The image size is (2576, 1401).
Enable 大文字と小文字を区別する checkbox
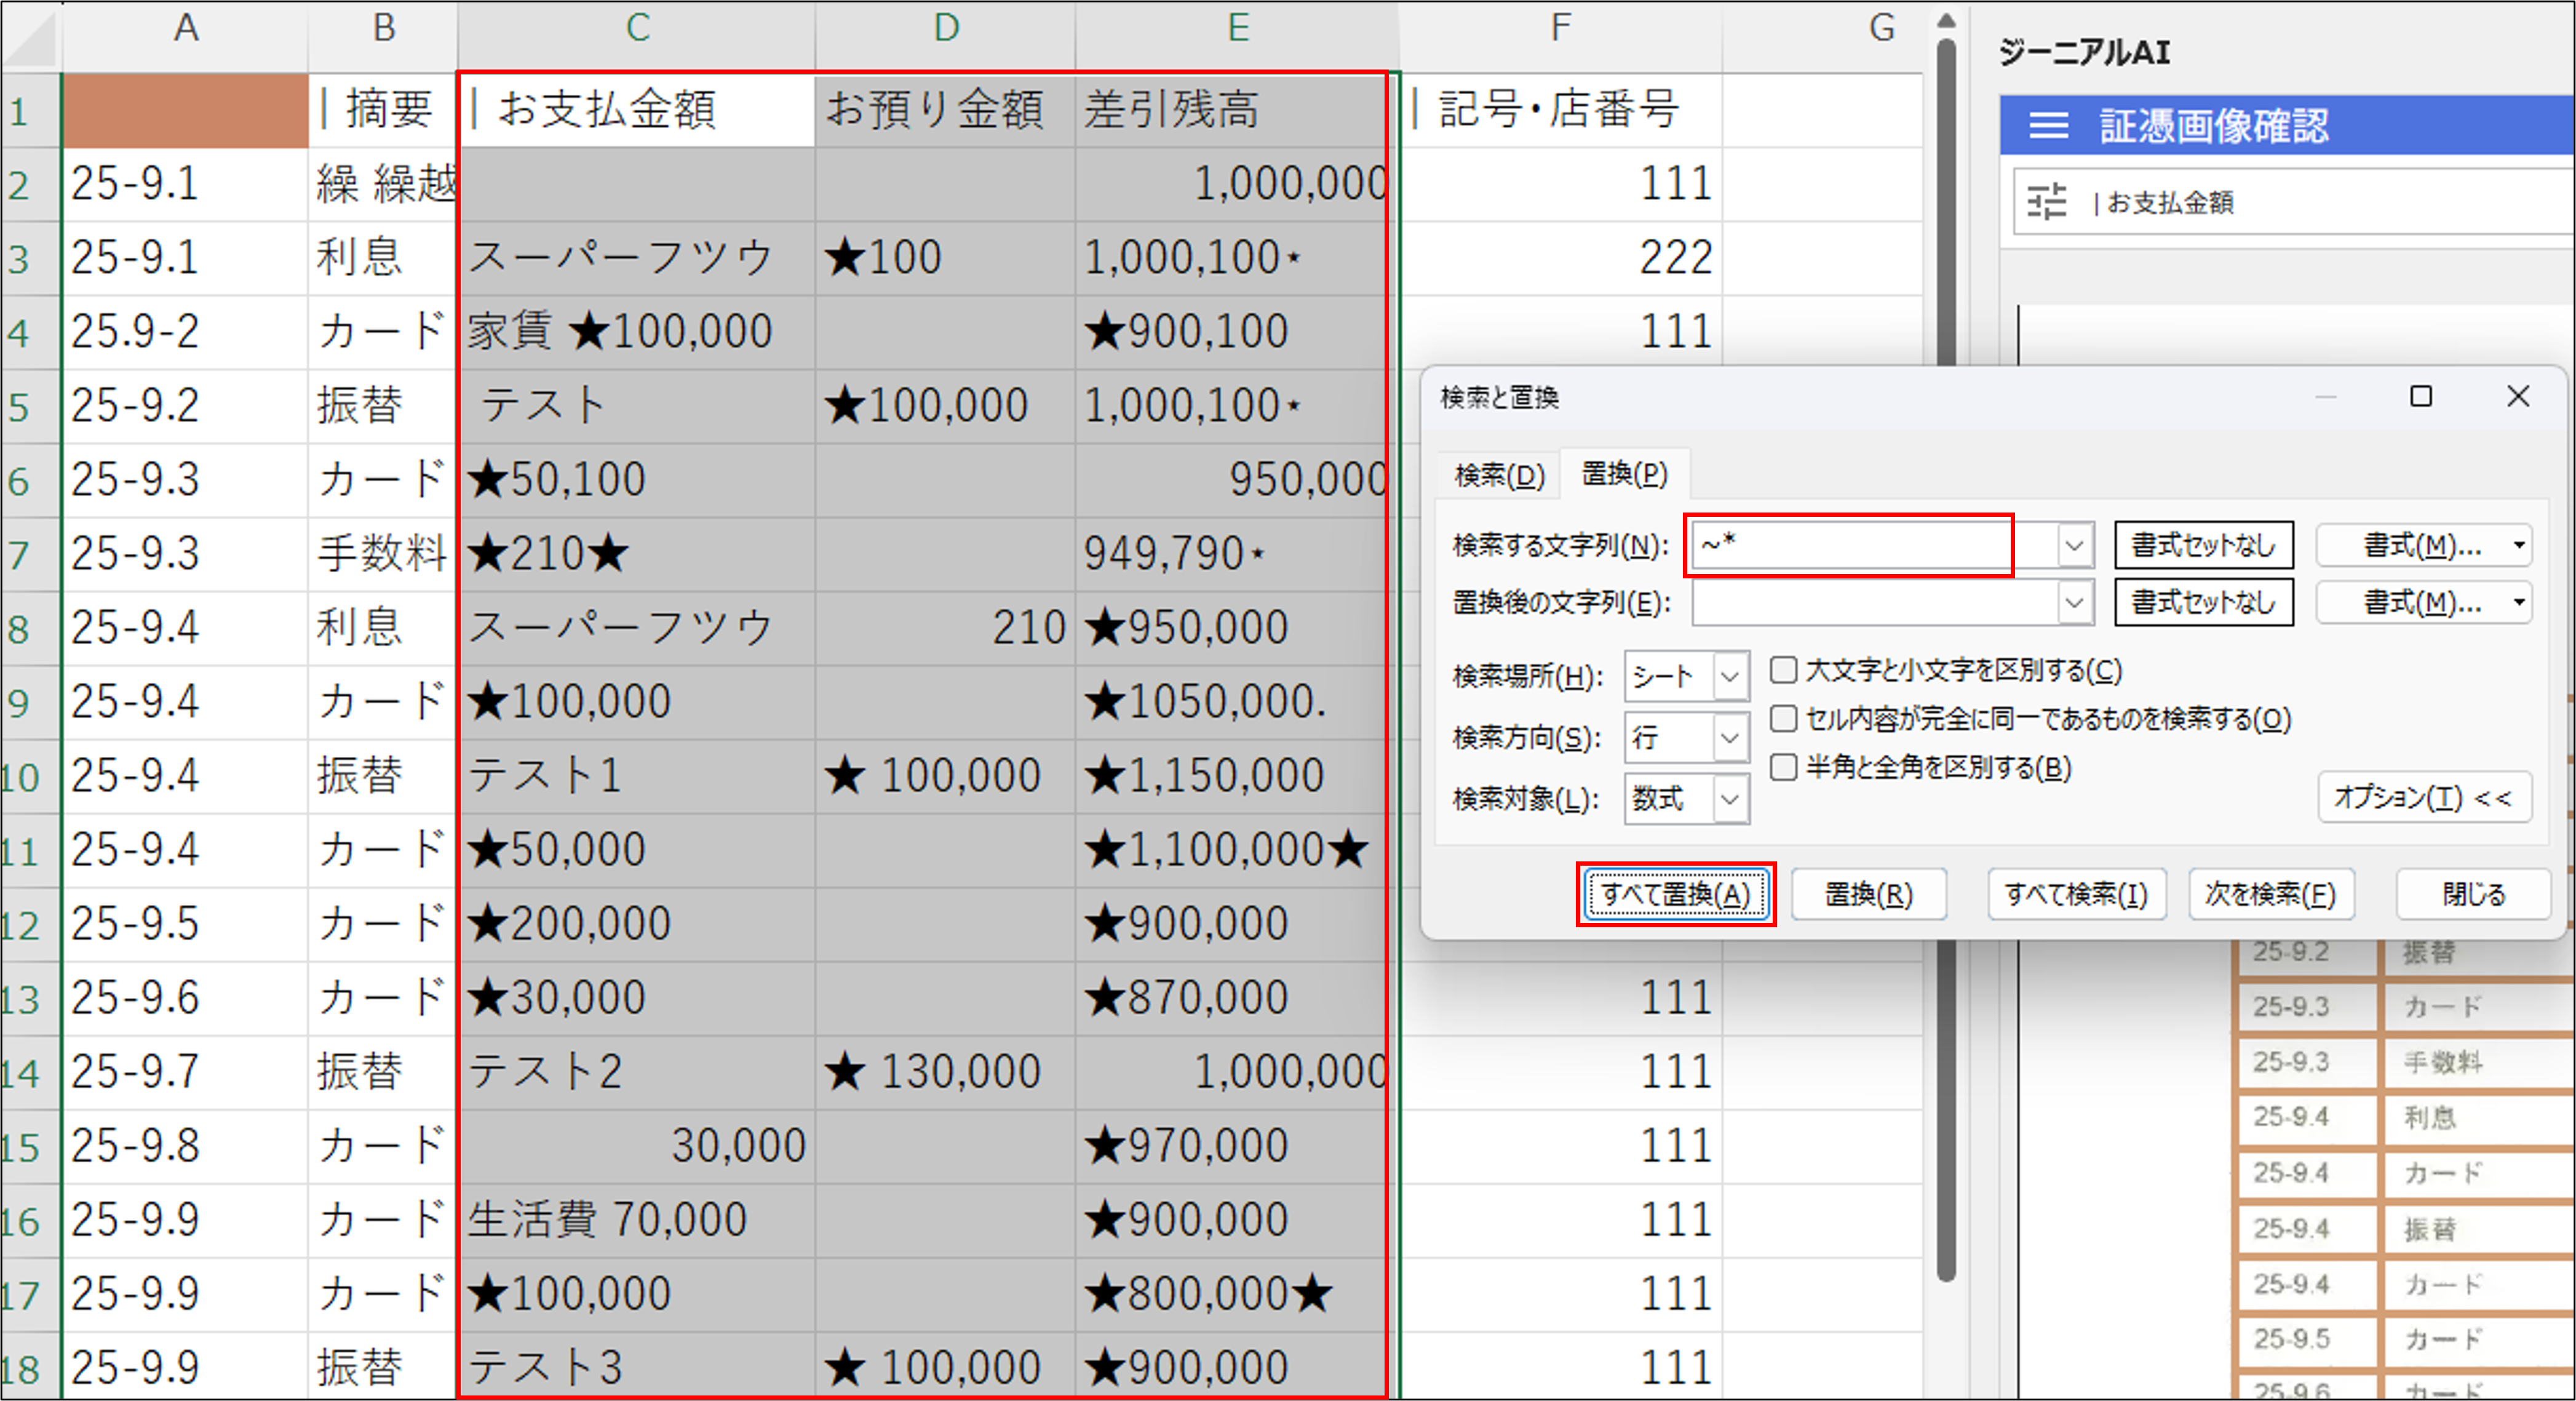point(1783,670)
